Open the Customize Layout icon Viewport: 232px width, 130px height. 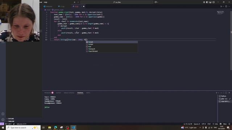(x=204, y=2)
